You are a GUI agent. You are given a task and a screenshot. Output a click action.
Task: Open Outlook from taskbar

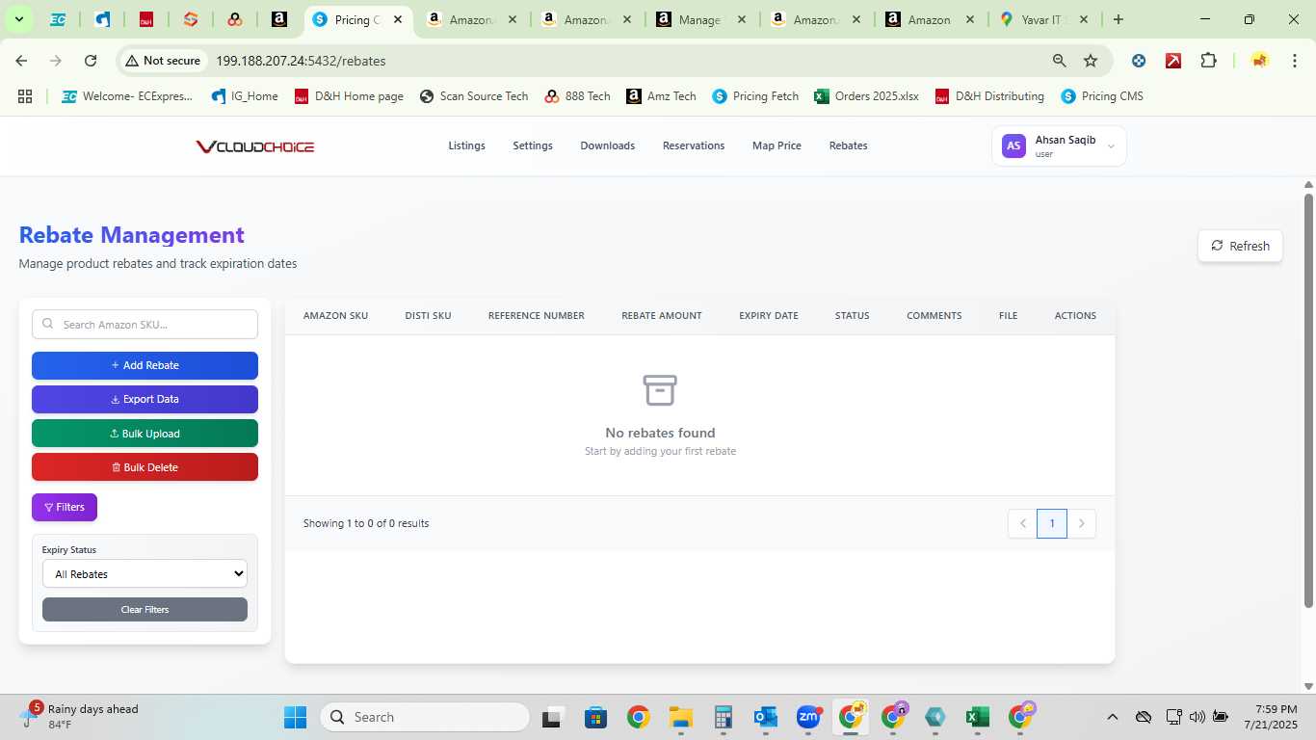[766, 717]
